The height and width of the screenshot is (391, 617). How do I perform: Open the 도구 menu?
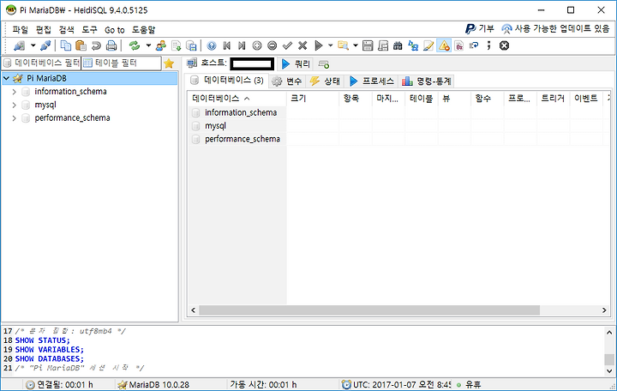point(89,29)
